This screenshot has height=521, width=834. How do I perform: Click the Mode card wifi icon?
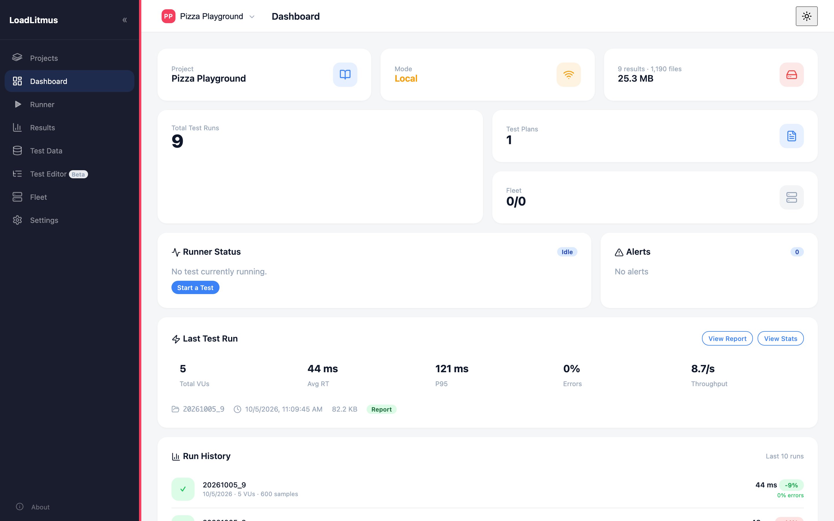(x=568, y=74)
